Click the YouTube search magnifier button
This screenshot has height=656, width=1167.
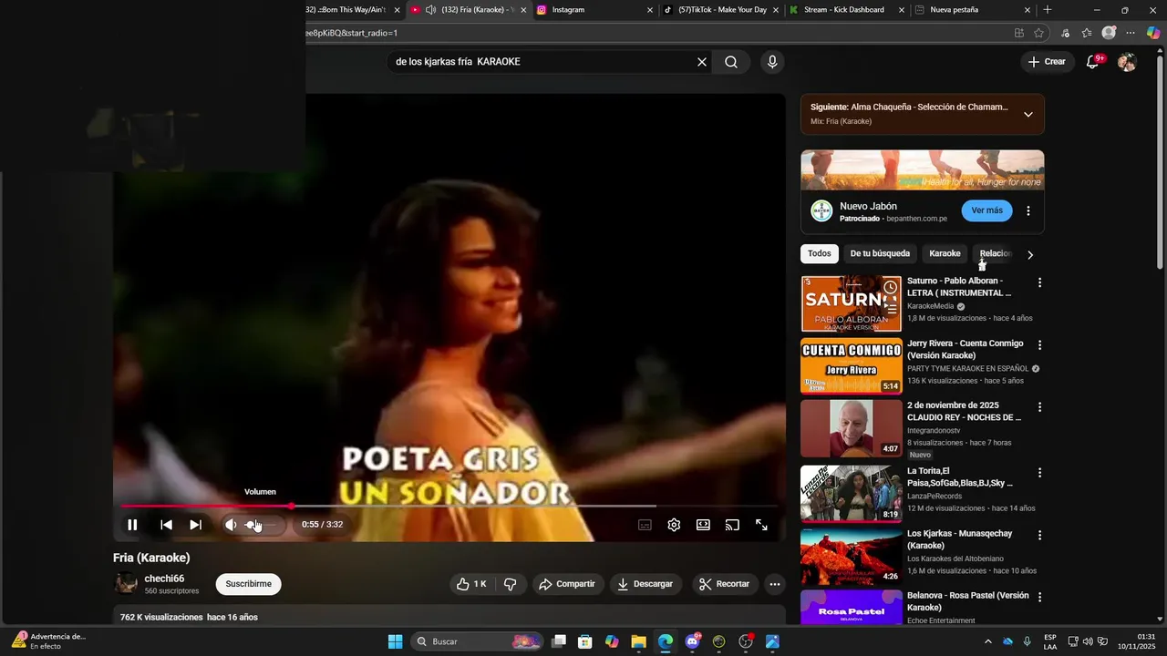pyautogui.click(x=731, y=62)
